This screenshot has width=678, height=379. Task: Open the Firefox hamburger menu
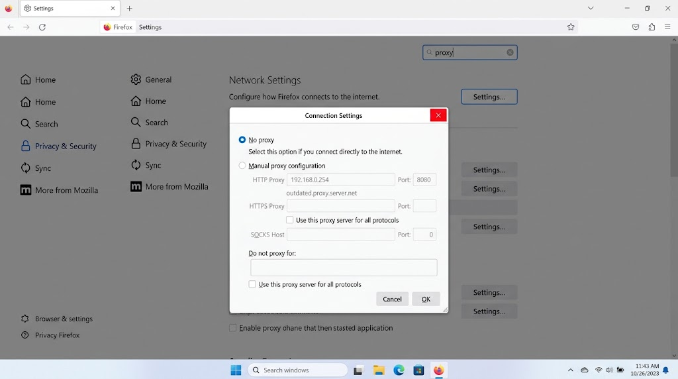pos(667,27)
